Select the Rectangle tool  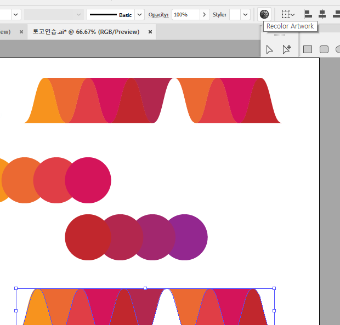click(308, 49)
